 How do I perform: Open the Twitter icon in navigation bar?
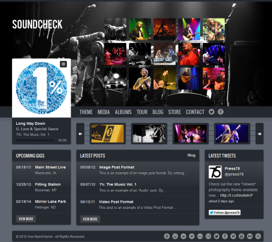[212, 112]
